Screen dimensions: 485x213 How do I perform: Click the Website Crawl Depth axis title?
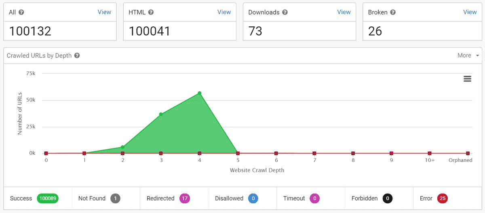point(257,170)
